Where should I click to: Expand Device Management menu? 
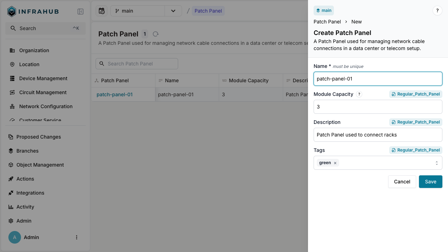click(x=43, y=78)
